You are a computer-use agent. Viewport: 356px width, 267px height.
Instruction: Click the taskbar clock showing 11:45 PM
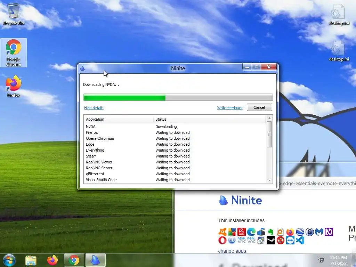[x=338, y=260]
